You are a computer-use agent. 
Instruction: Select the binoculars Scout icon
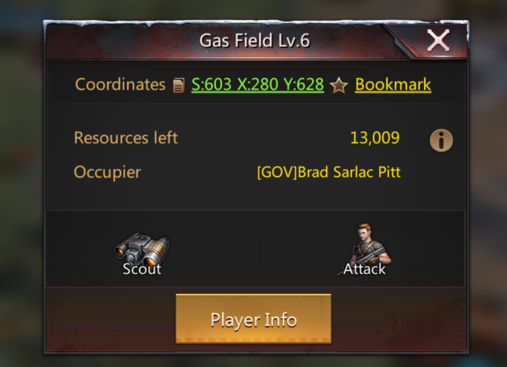[142, 248]
